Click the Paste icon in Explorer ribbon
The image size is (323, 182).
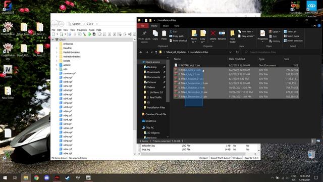(164, 35)
